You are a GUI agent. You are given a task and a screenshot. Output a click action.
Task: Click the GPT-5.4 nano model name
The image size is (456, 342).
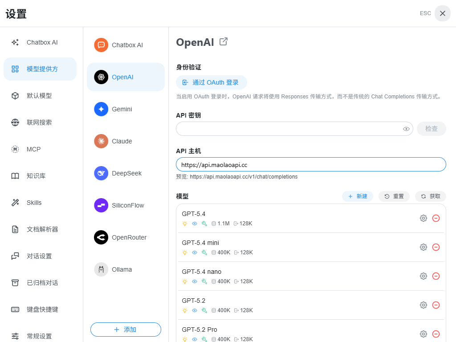(x=202, y=272)
